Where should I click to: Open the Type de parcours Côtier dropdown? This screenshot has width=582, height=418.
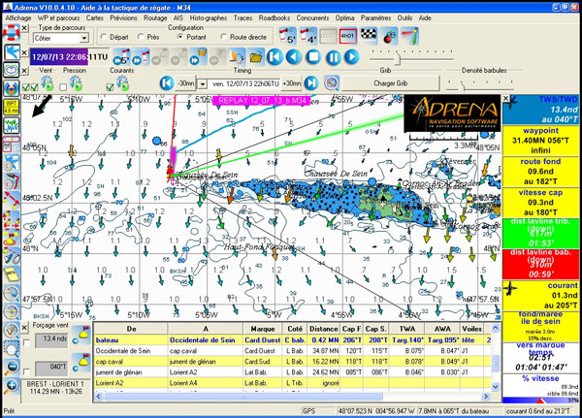click(83, 38)
